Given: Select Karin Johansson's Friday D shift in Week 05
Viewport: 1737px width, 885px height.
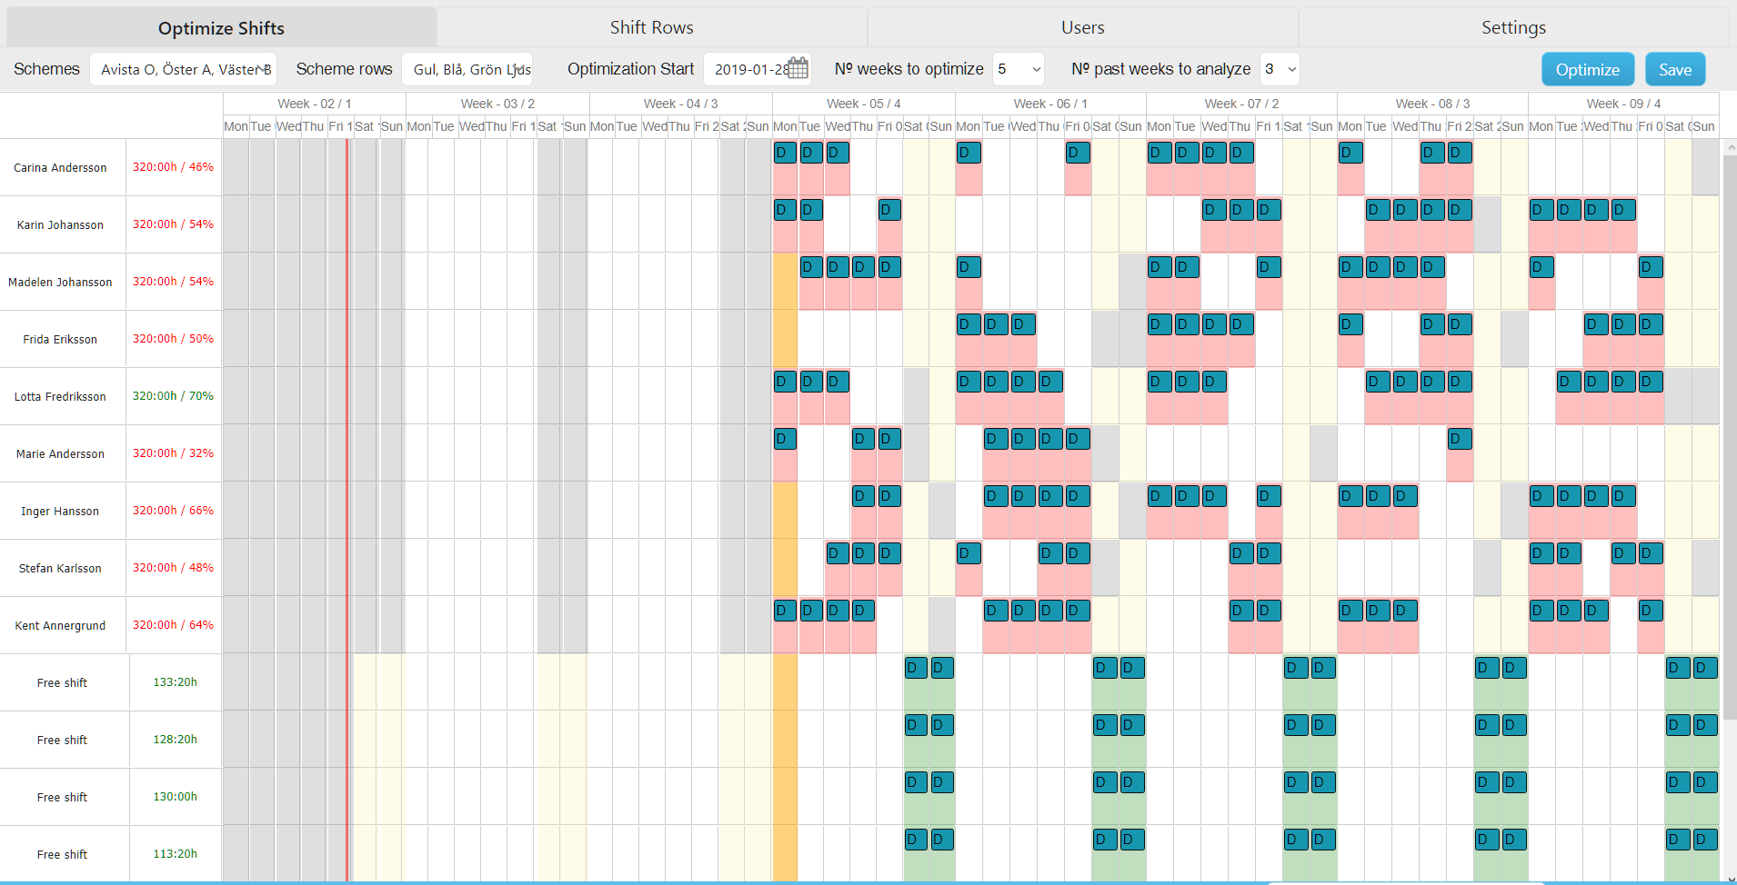Looking at the screenshot, I should pyautogui.click(x=889, y=210).
